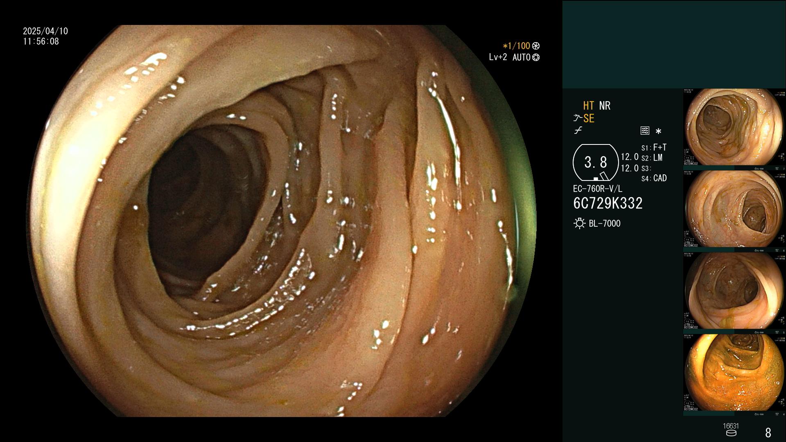Viewport: 786px width, 442px height.
Task: Click the scope diameter 3.8 diagram
Action: (596, 162)
